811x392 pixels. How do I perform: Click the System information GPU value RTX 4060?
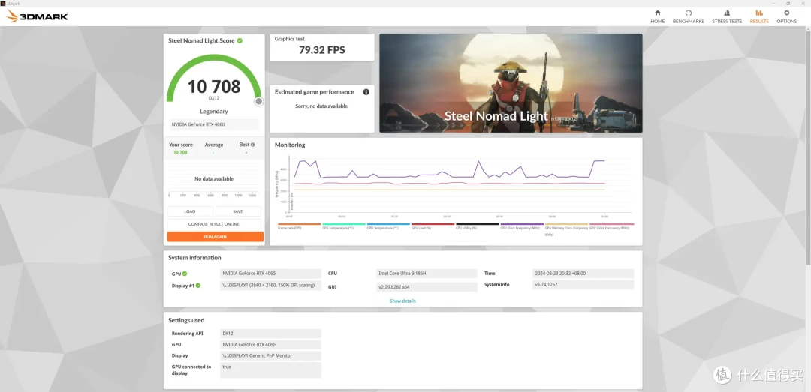tap(270, 274)
